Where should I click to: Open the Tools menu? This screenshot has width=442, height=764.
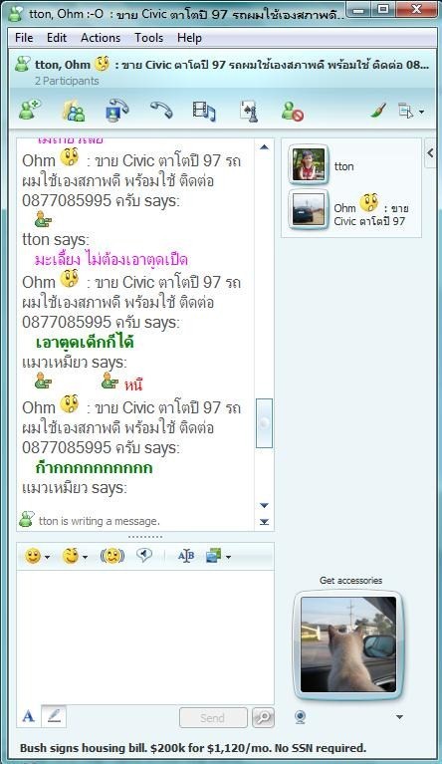[x=148, y=38]
